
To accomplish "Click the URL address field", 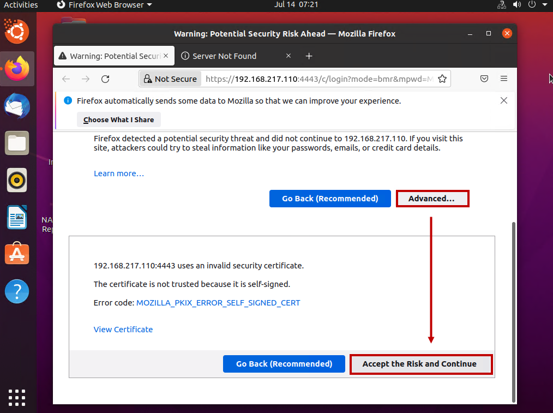I will pyautogui.click(x=319, y=79).
